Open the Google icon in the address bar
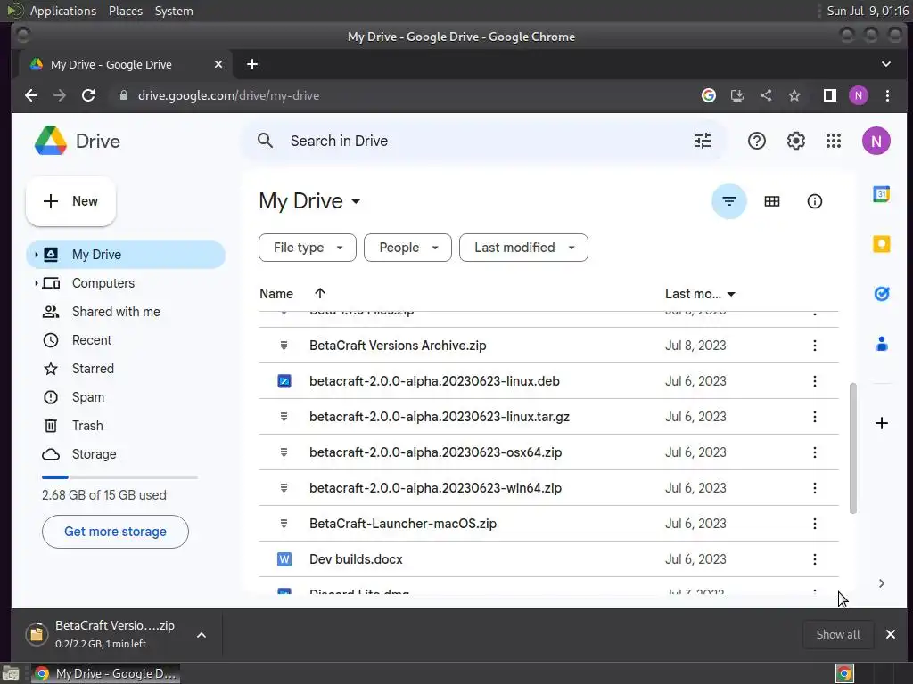Image resolution: width=913 pixels, height=684 pixels. click(x=708, y=95)
